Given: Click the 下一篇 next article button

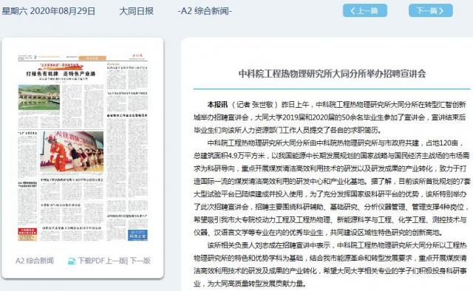Looking at the screenshot, I should pyautogui.click(x=430, y=11).
